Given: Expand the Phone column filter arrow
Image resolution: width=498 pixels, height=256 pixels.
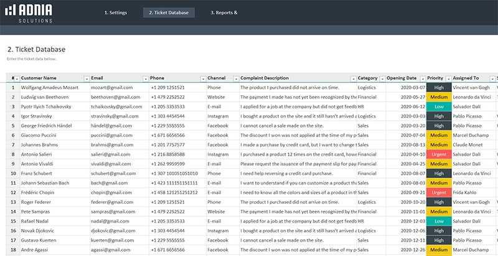Looking at the screenshot, I should (x=202, y=78).
